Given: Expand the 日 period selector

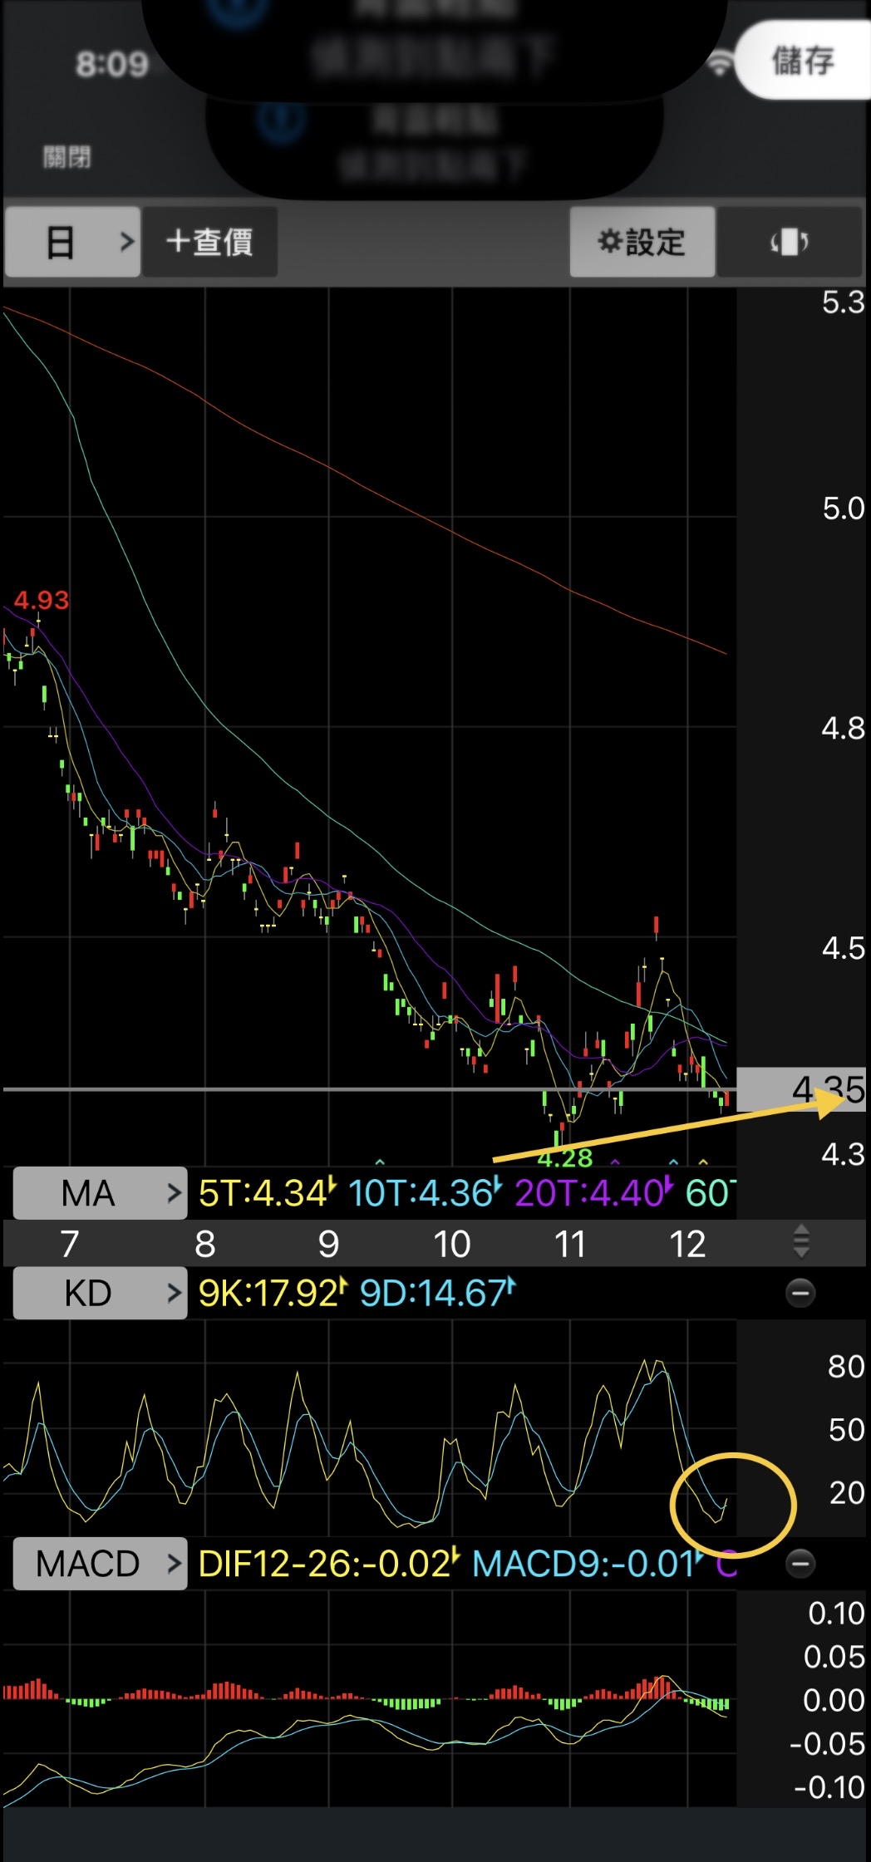Looking at the screenshot, I should [72, 242].
